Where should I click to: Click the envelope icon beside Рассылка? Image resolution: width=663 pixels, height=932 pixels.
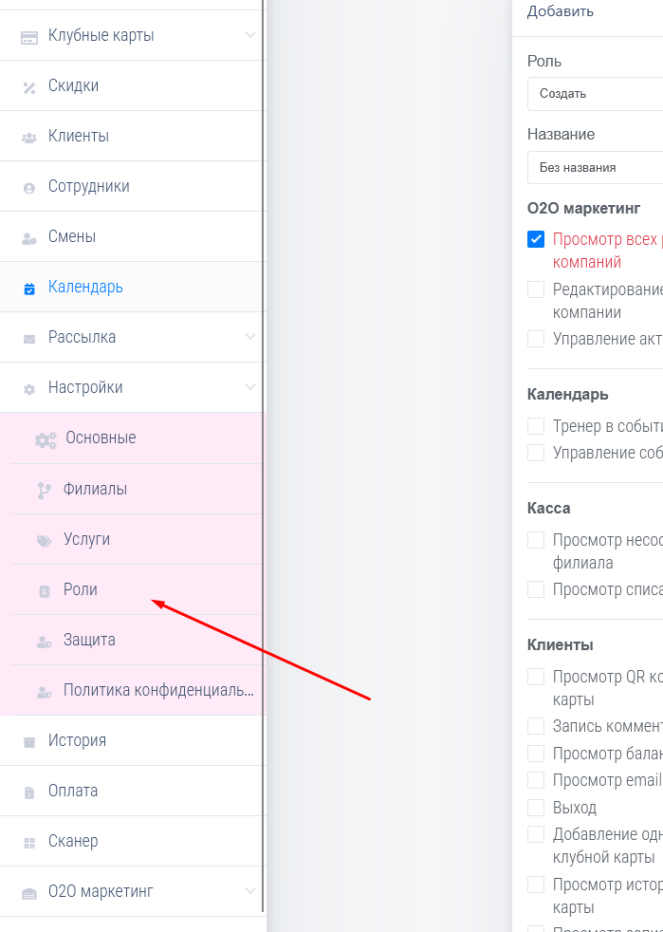29,338
